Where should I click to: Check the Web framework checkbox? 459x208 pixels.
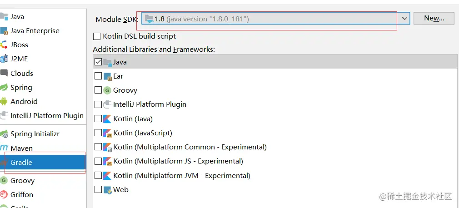coord(98,189)
